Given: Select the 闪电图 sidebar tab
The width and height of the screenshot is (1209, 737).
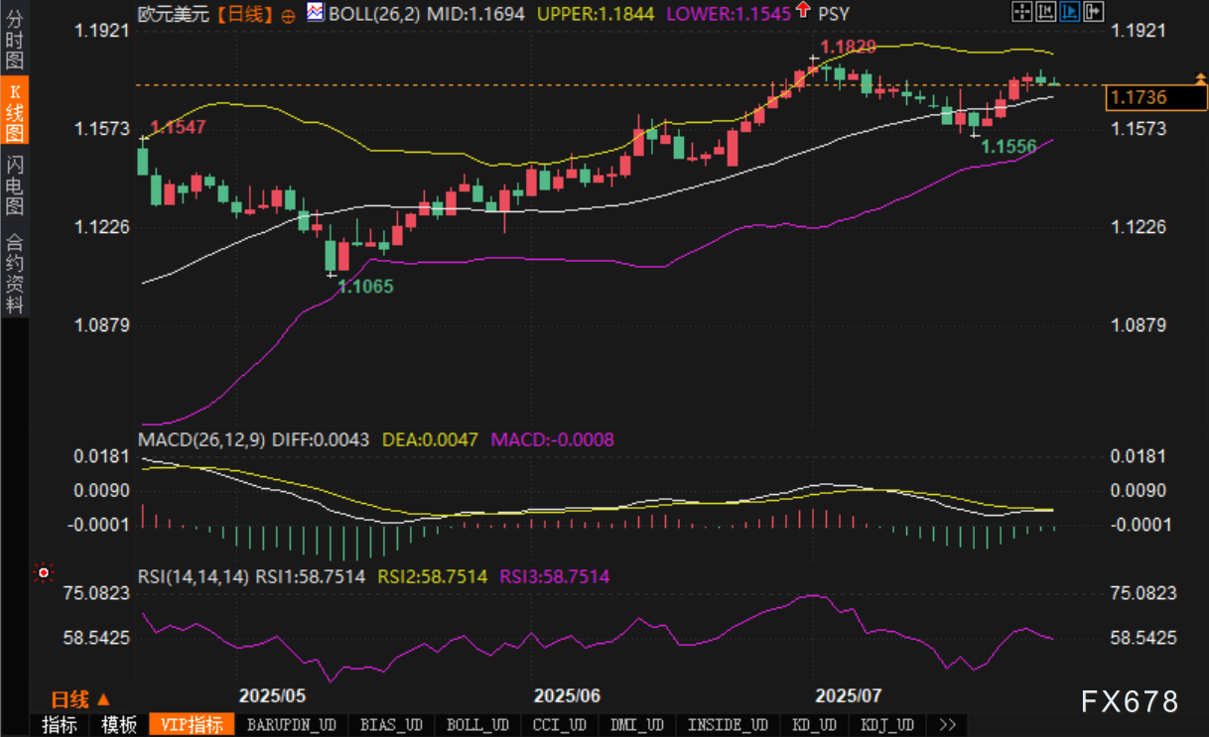Looking at the screenshot, I should point(14,185).
